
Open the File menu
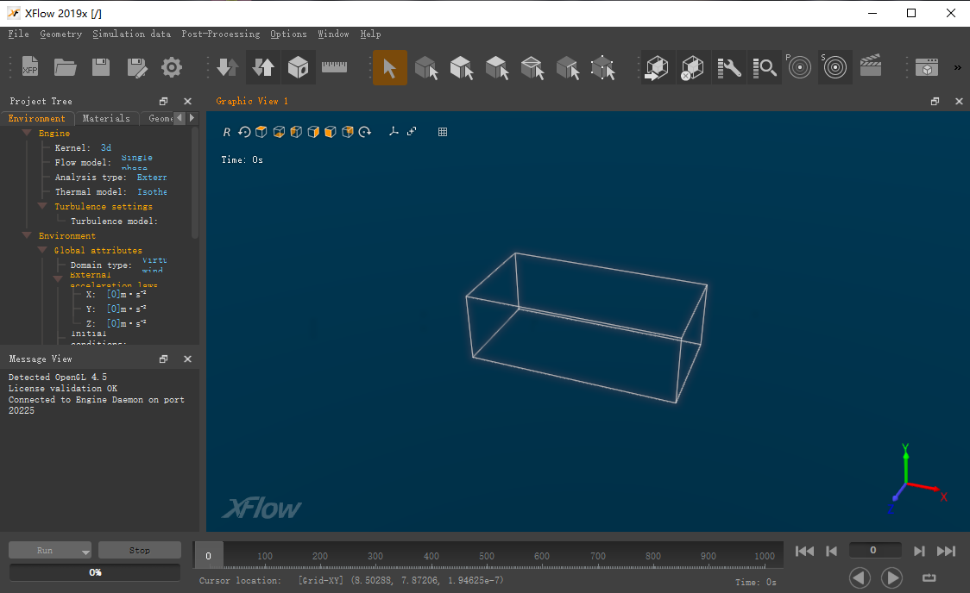(19, 34)
